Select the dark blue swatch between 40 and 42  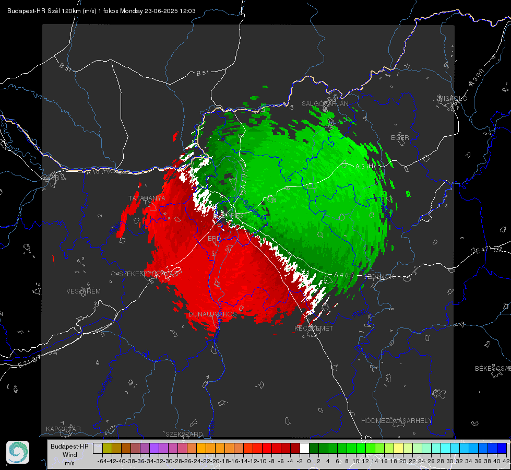coord(502,448)
